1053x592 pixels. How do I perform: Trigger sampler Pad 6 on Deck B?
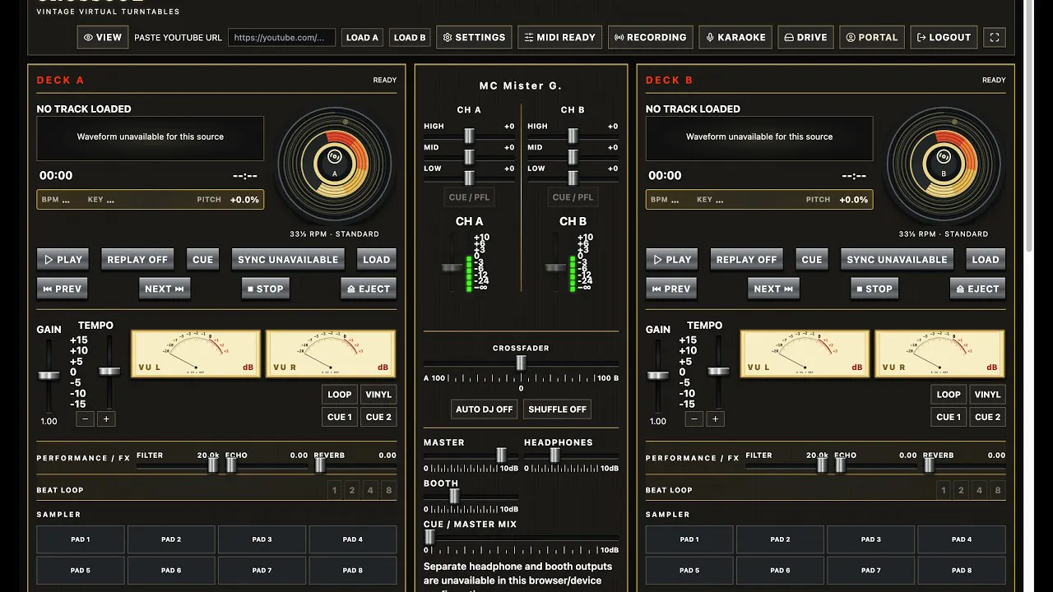click(780, 570)
